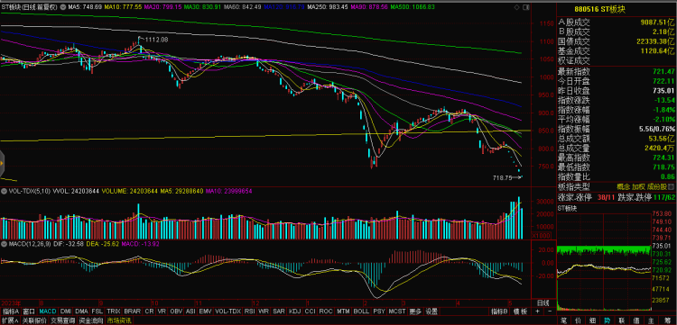This screenshot has width=677, height=325.
Task: Select the 指标A tab
Action: click(x=10, y=311)
